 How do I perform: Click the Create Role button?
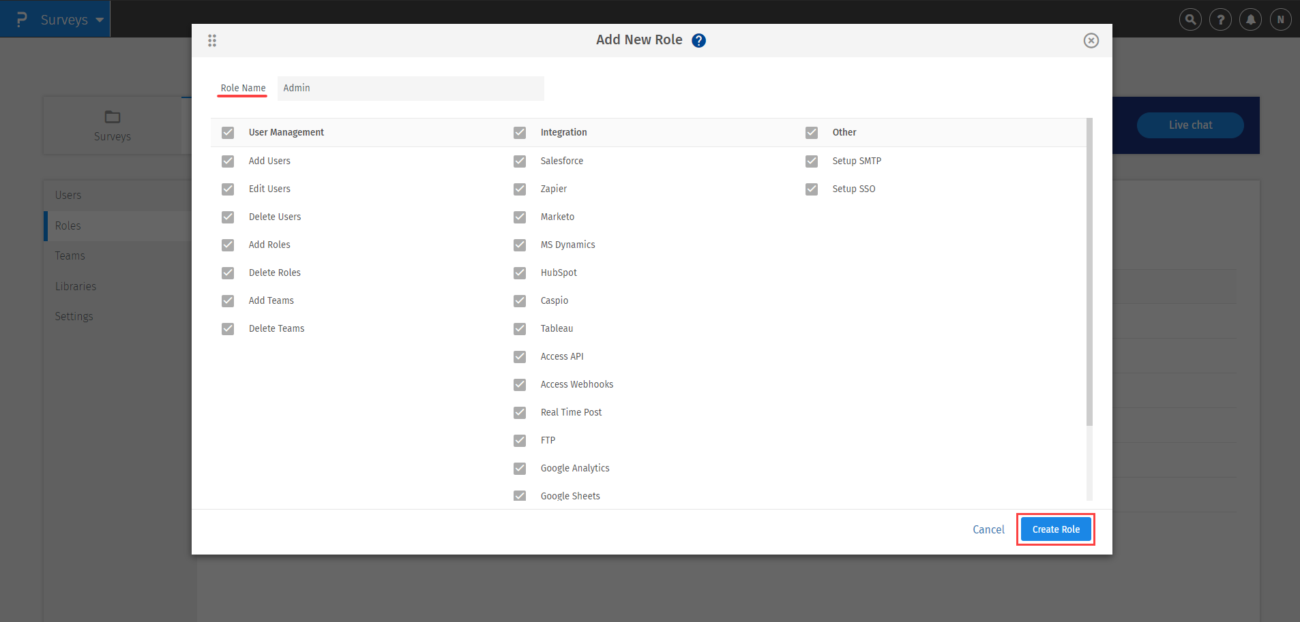click(1055, 529)
